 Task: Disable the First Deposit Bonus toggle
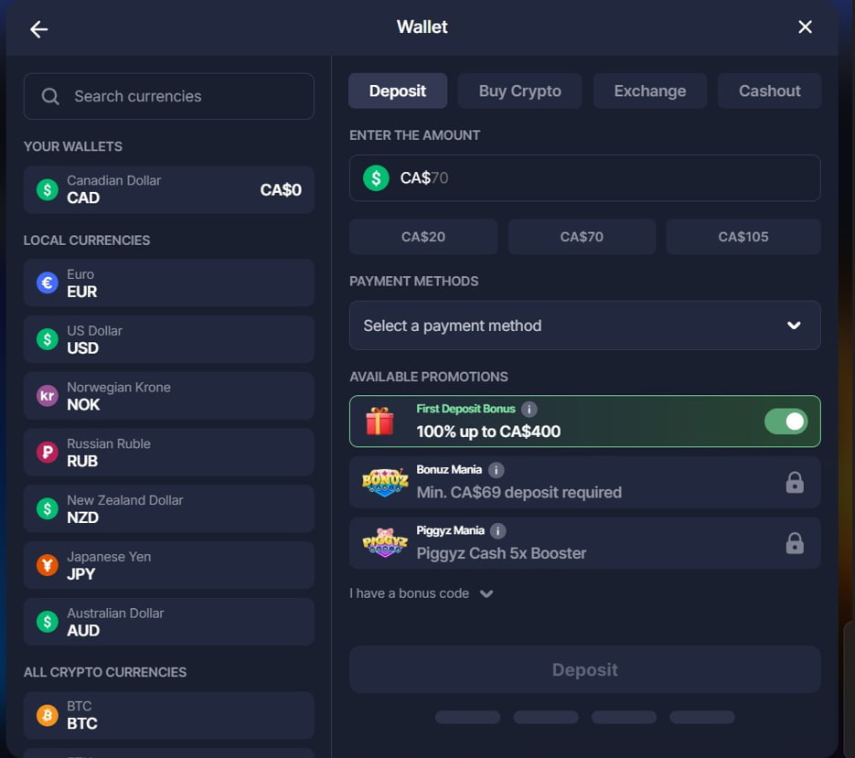point(786,421)
